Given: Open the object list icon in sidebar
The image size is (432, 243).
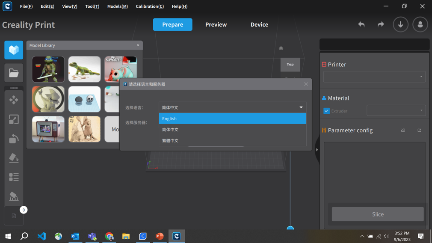Looking at the screenshot, I should 14,177.
